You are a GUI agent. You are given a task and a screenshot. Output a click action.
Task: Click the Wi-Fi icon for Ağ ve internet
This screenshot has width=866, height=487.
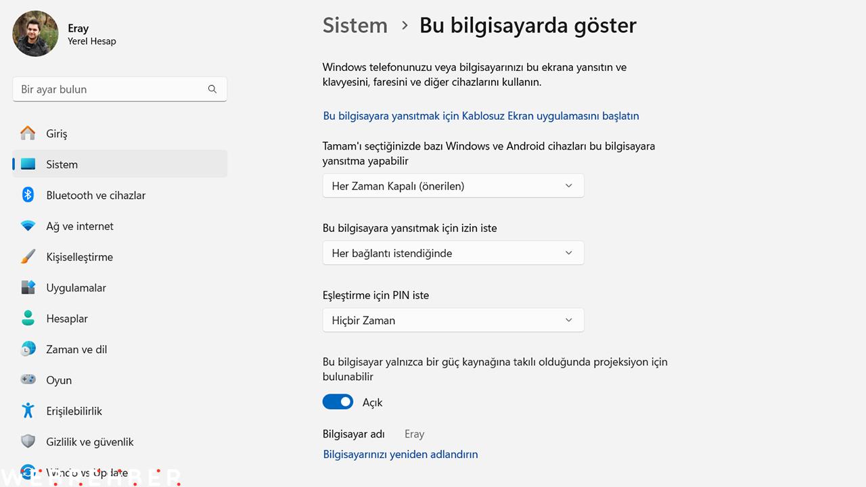tap(28, 226)
